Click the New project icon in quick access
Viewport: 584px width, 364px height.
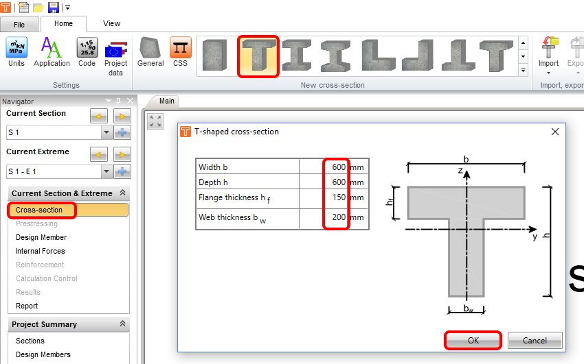[x=23, y=7]
